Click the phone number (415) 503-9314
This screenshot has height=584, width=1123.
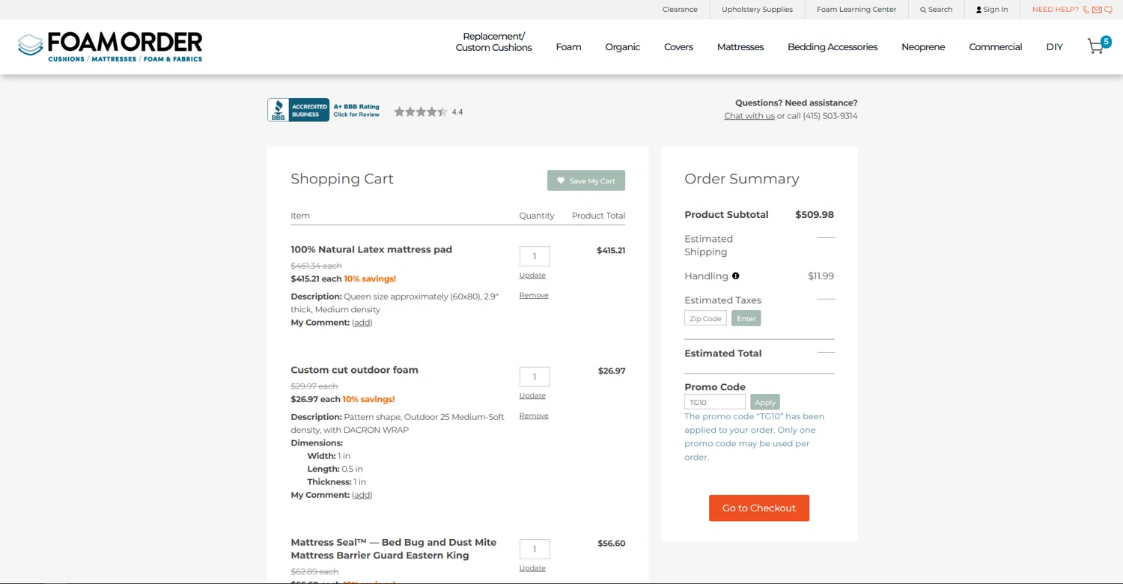(830, 116)
